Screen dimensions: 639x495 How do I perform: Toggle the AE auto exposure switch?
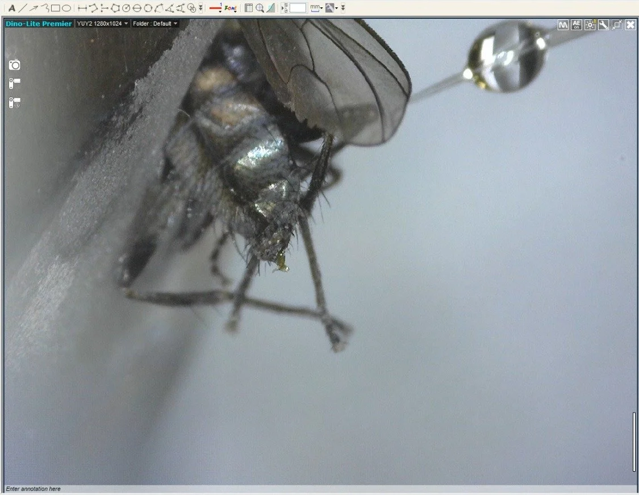pos(577,25)
